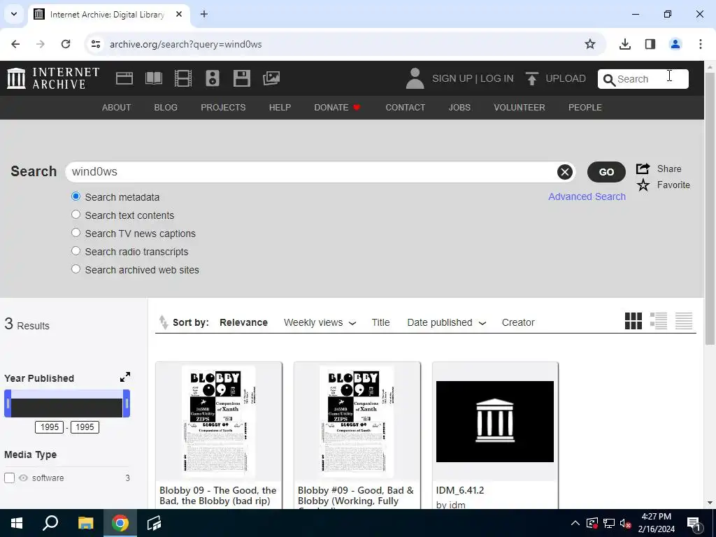Click the right handle of year range slider
716x537 pixels.
tap(127, 403)
